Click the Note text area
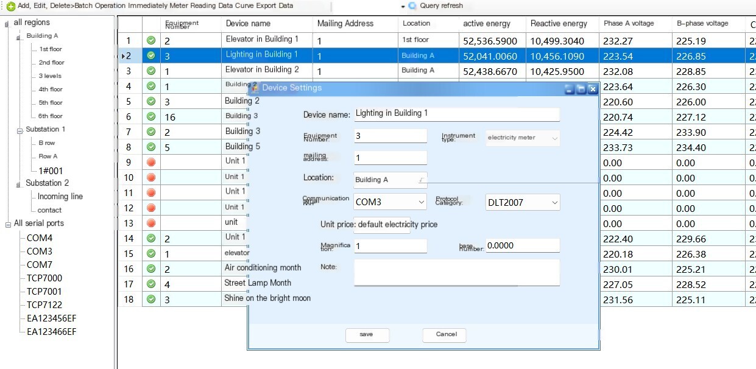 (x=456, y=272)
